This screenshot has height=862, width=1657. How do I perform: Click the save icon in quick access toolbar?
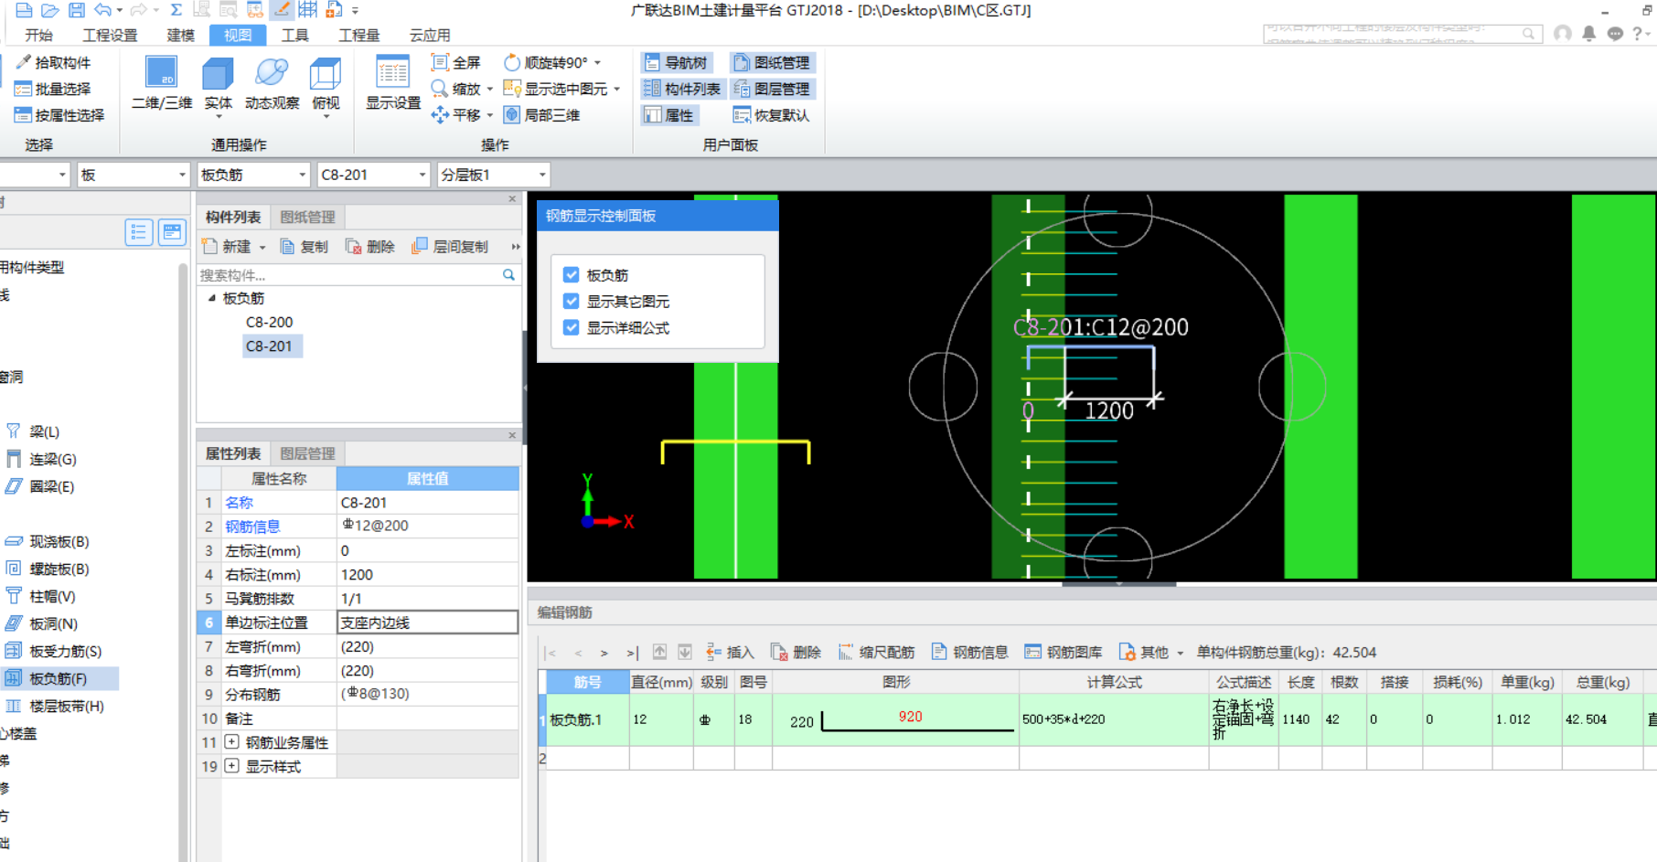77,10
